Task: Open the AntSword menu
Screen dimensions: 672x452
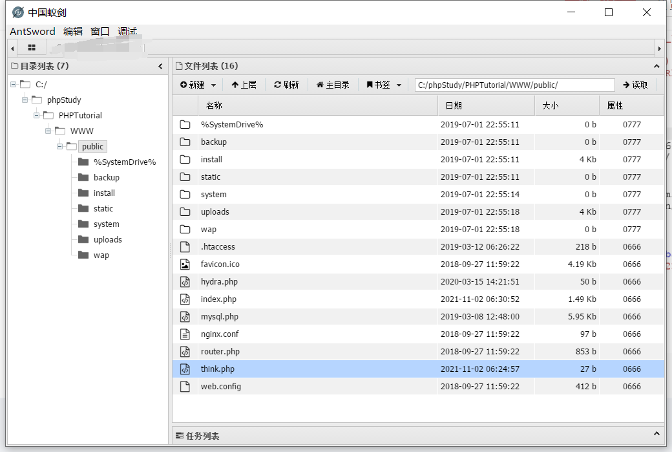Action: 32,31
